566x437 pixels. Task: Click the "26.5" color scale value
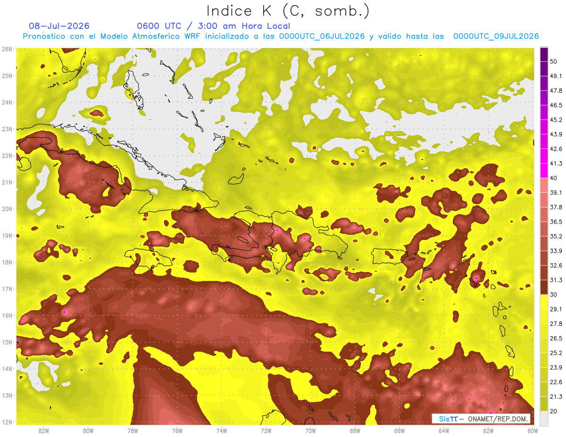556,338
